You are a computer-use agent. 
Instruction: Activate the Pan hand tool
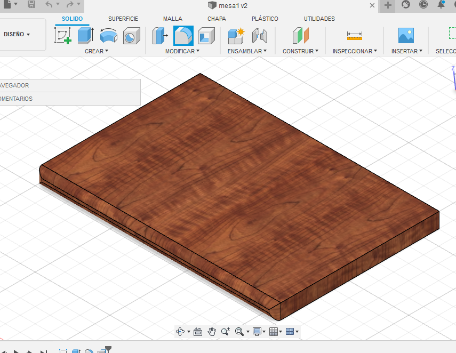pos(212,332)
